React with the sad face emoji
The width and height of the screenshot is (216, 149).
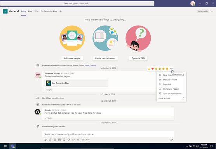pyautogui.click(x=164, y=69)
